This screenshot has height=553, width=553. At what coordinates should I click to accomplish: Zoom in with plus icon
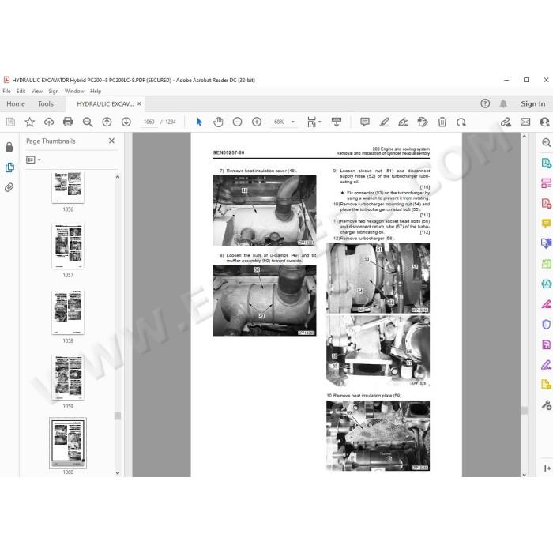[257, 122]
